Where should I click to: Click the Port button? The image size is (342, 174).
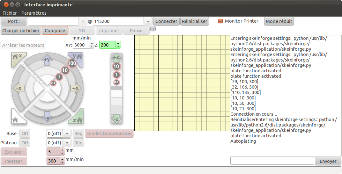[14, 21]
